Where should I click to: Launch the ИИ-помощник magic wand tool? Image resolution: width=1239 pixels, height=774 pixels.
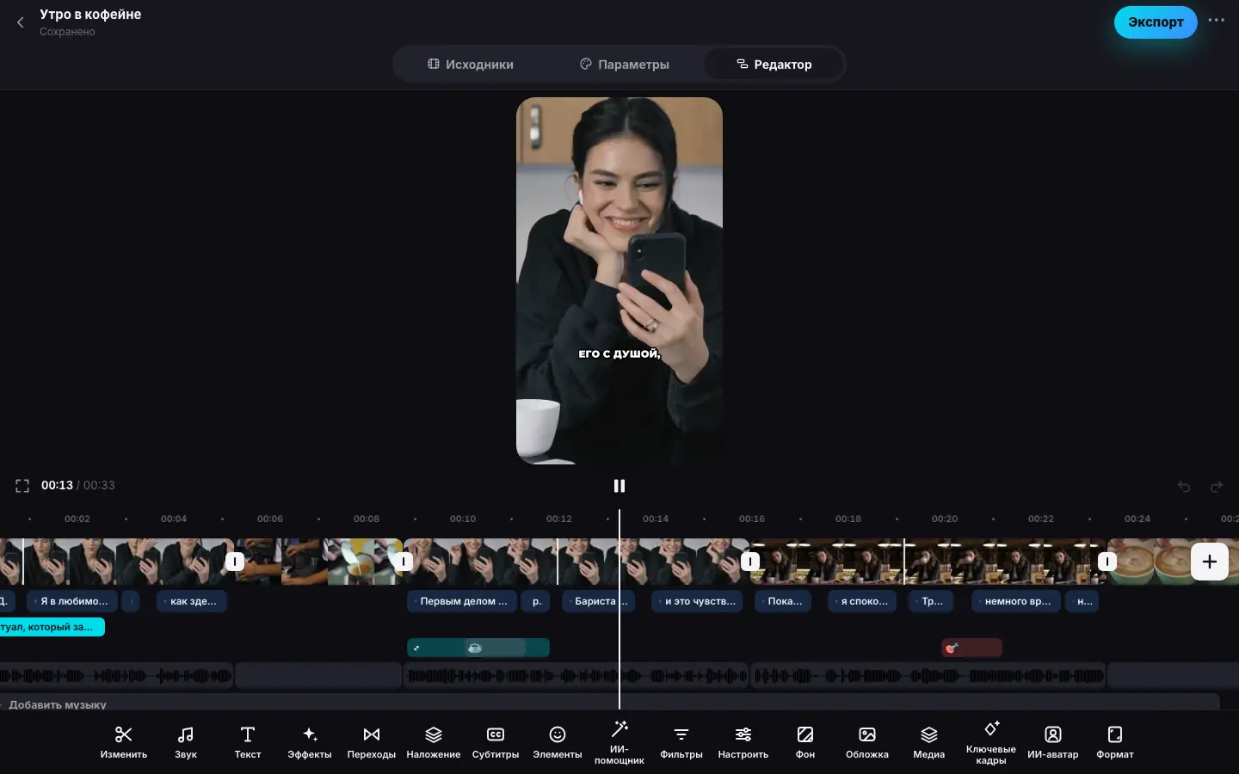pos(619,742)
